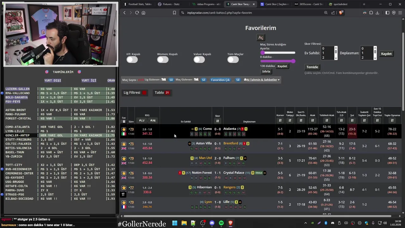Click Sil next to Maç Gizlenen
Image resolution: width=405 pixels, height=228 pixels.
tap(203, 80)
